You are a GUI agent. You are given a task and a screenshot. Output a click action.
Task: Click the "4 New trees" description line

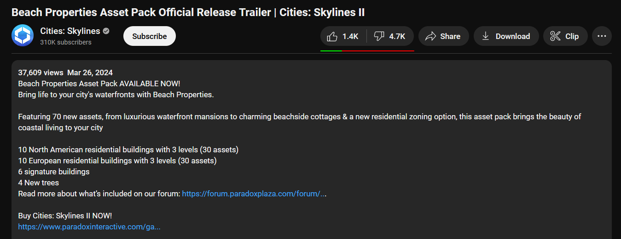39,183
